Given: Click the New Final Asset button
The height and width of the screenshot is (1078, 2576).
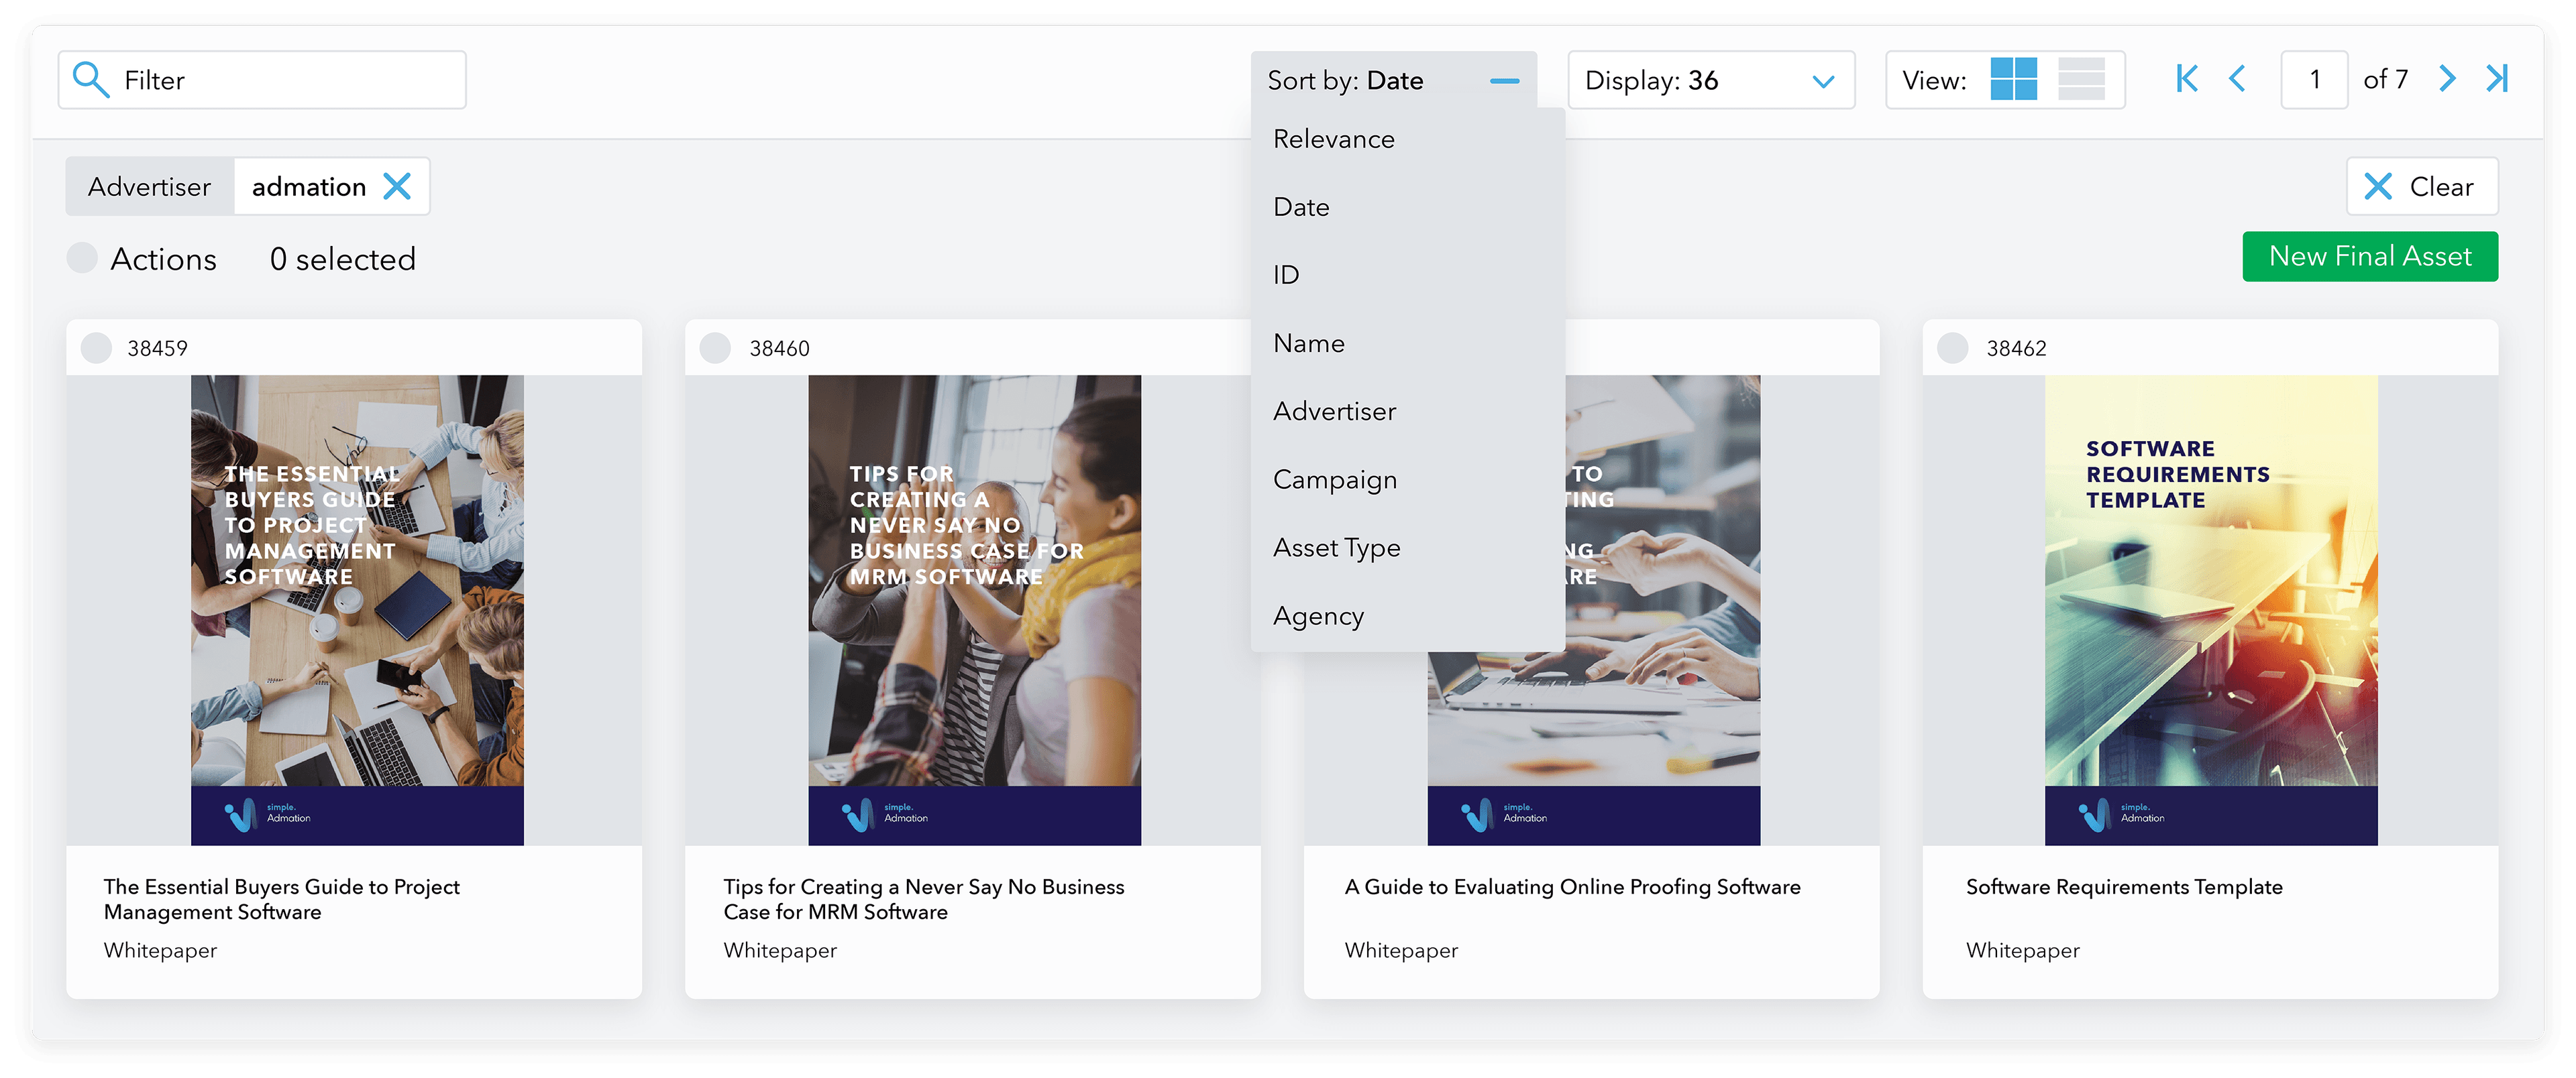Looking at the screenshot, I should pyautogui.click(x=2369, y=257).
